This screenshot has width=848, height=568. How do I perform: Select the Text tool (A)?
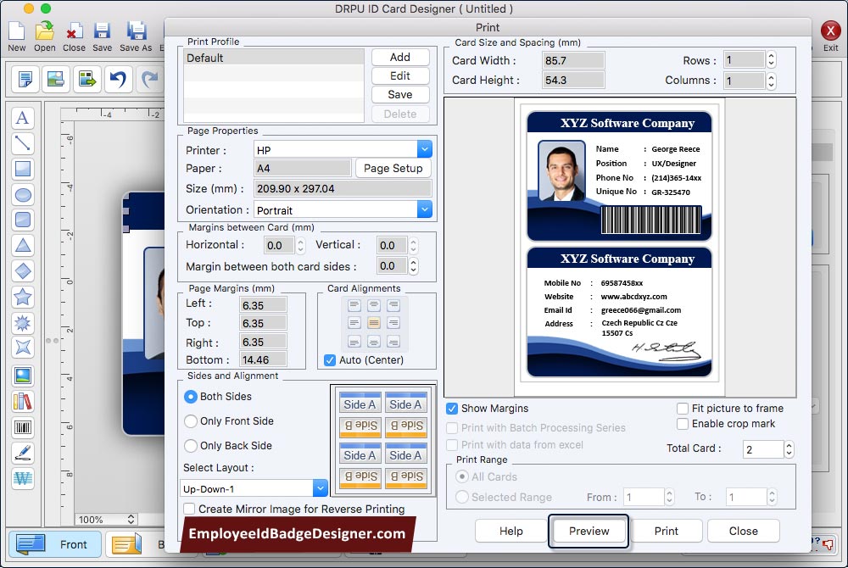23,118
